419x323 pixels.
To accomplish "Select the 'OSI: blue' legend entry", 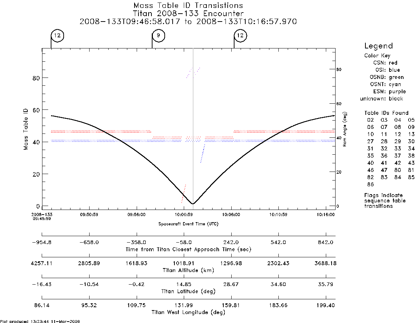I will tap(387, 70).
